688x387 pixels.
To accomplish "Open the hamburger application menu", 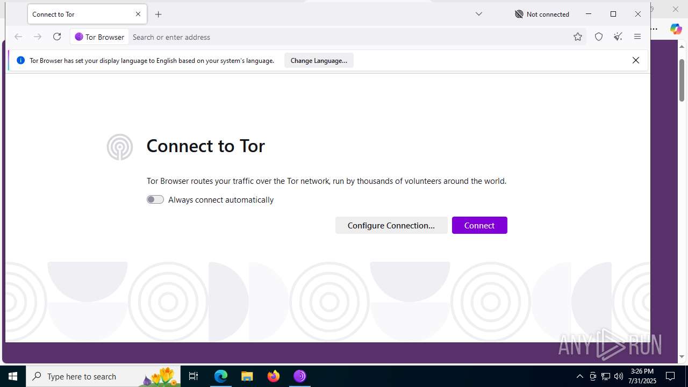I will [637, 37].
